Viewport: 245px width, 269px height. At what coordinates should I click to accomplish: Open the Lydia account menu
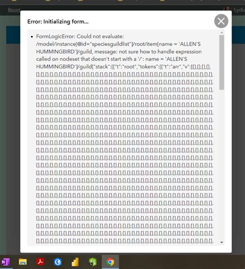239,10
